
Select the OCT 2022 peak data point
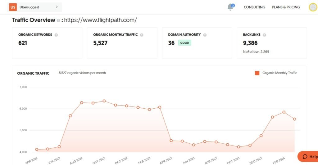(x=104, y=101)
